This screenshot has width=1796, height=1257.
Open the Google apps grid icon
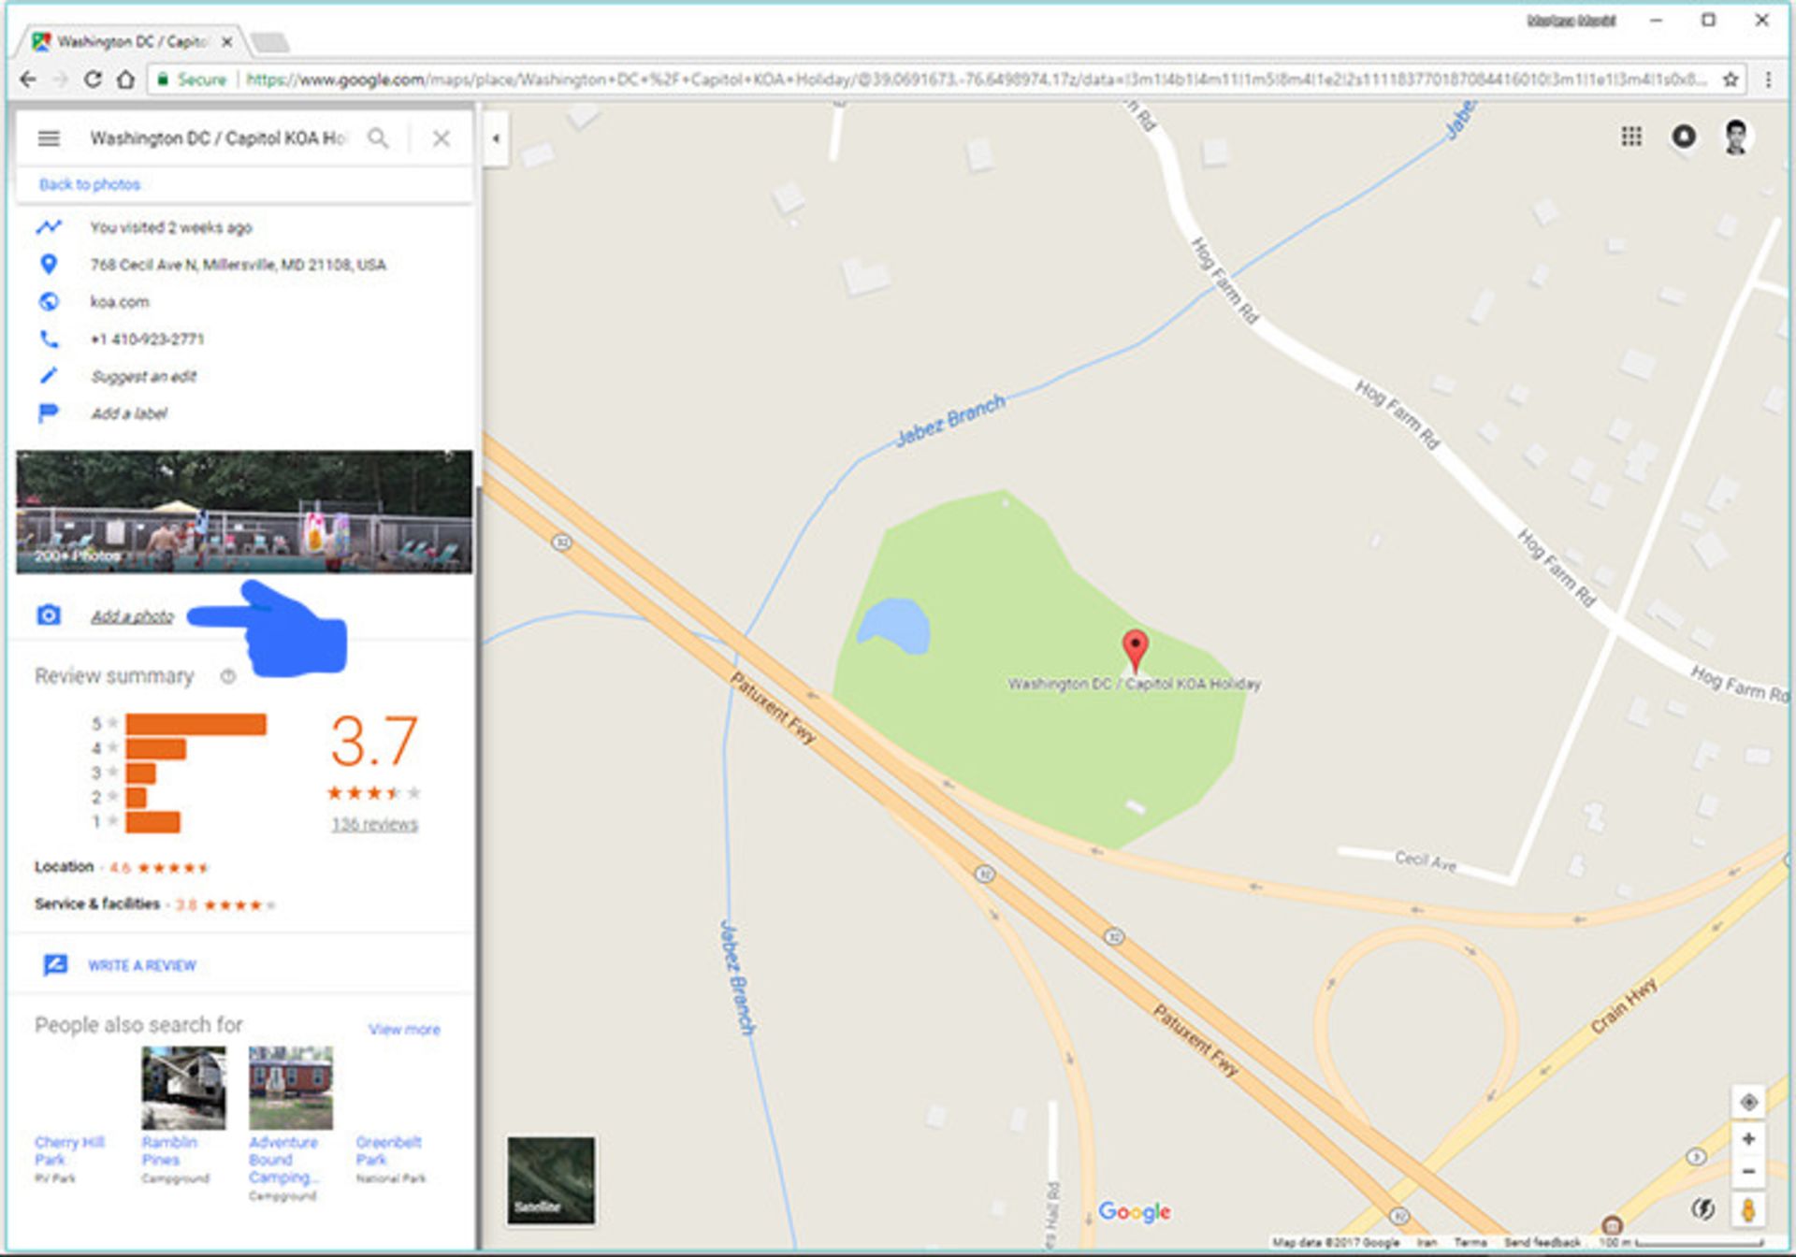click(1631, 137)
